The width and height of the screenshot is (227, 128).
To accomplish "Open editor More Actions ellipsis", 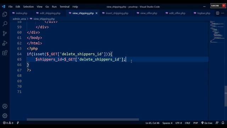I will click(223, 13).
